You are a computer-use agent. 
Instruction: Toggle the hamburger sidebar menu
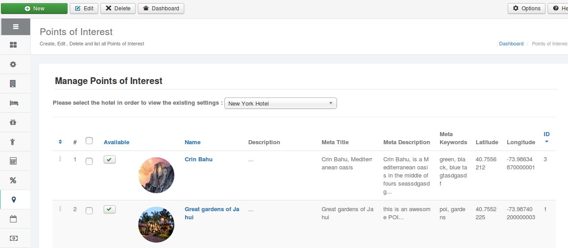tap(15, 27)
